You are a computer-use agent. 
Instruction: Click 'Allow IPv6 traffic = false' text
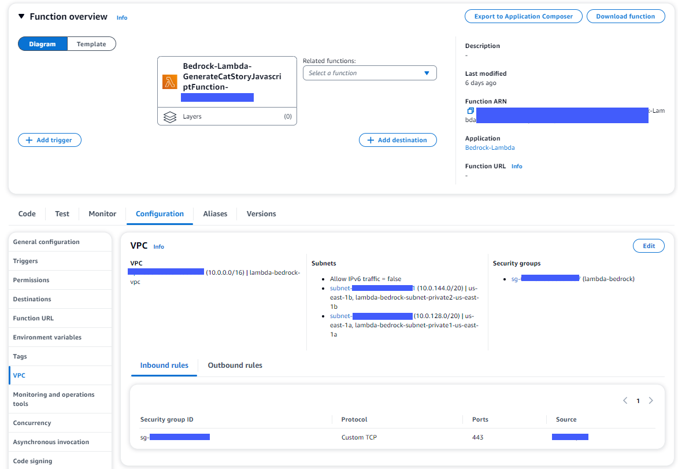pos(365,279)
